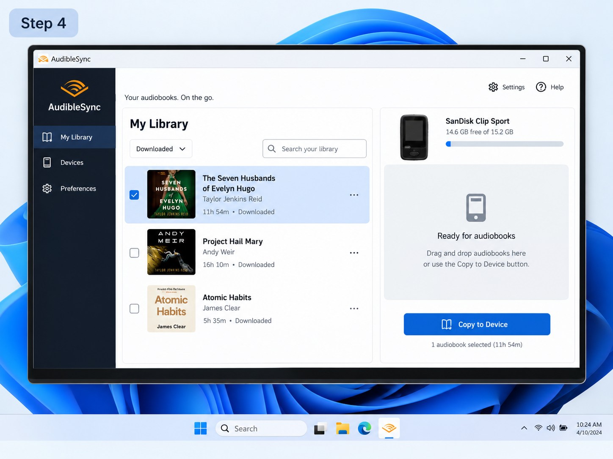613x459 pixels.
Task: Click the My Library book icon
Action: [x=47, y=137]
